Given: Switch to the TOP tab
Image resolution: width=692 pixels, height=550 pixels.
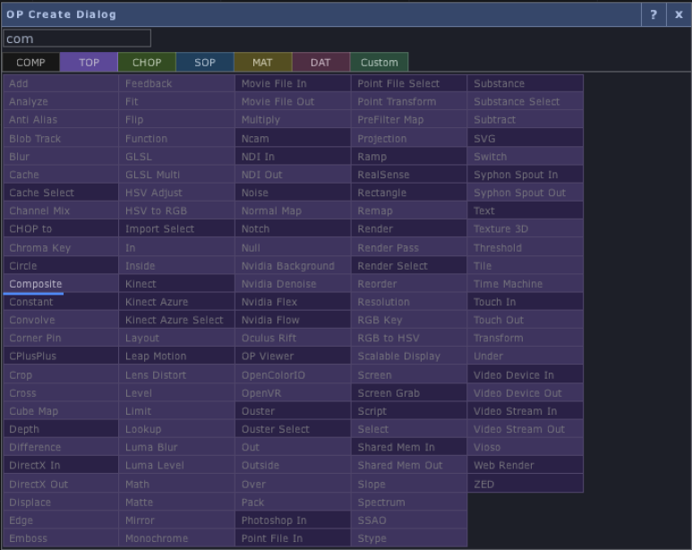Looking at the screenshot, I should pyautogui.click(x=90, y=63).
